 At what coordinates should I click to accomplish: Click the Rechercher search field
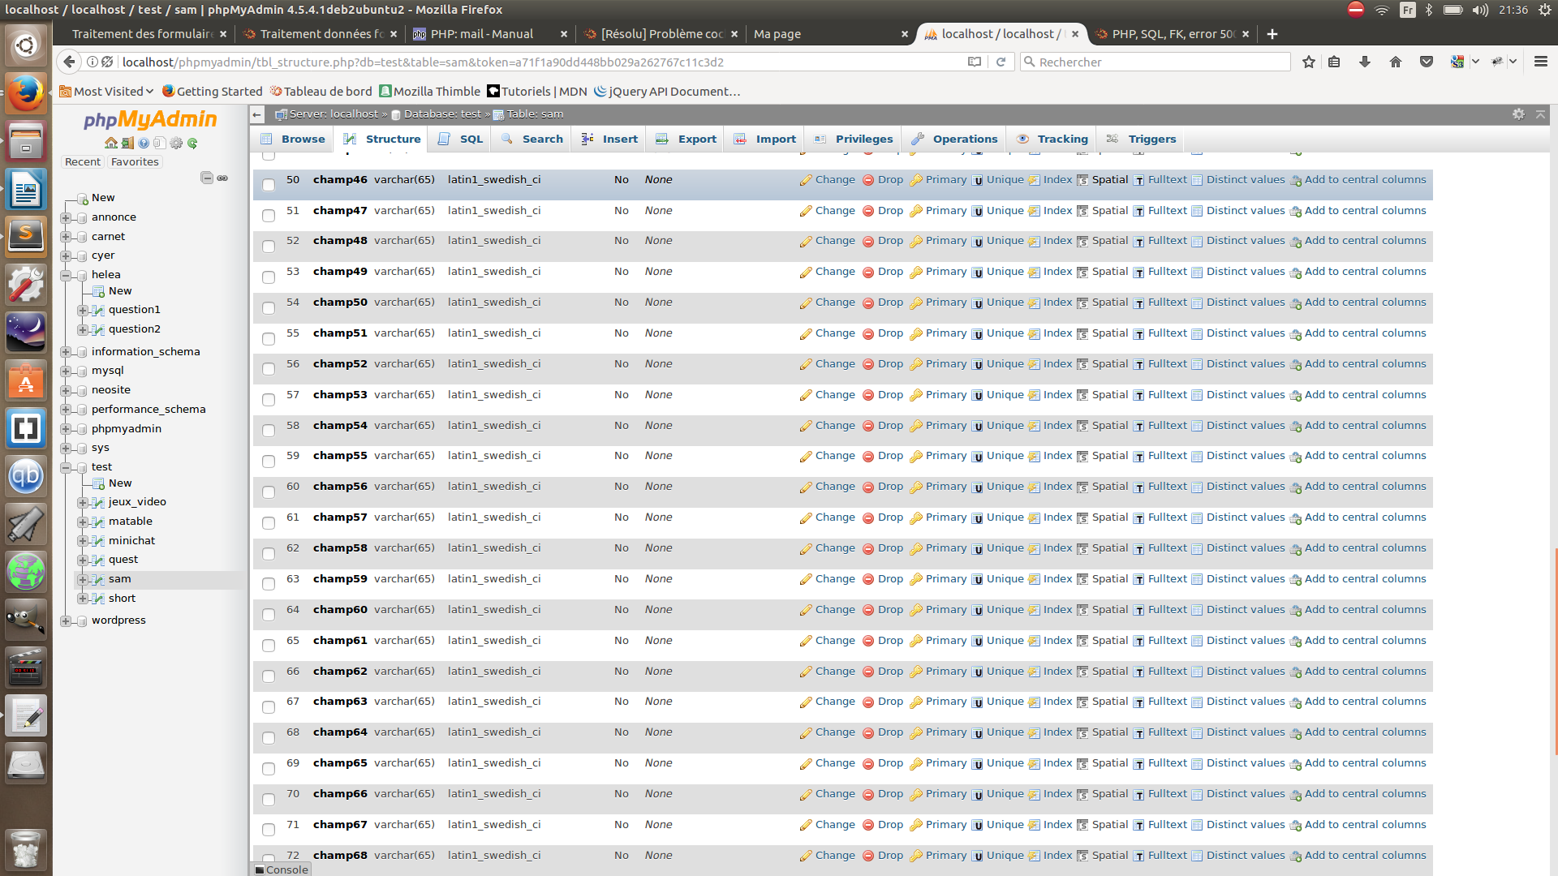click(x=1156, y=62)
